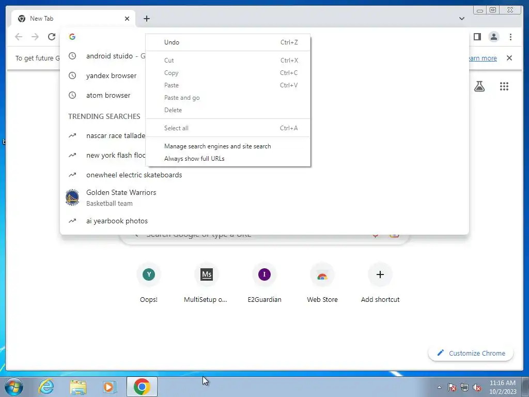Open the E2Guardian shortcut tile
This screenshot has height=397, width=529.
click(264, 283)
